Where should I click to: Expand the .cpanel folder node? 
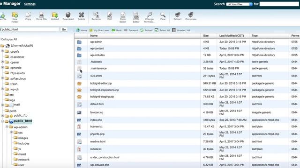[2, 62]
